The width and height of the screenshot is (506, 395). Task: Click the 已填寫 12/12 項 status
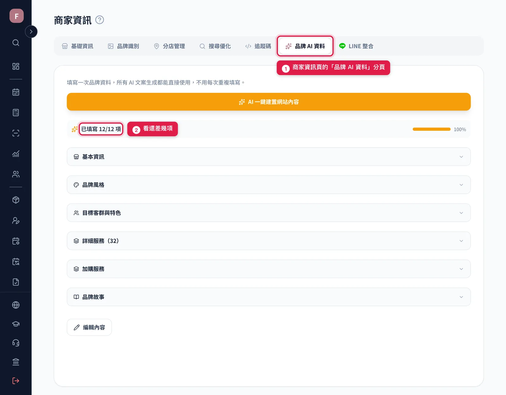(x=101, y=129)
